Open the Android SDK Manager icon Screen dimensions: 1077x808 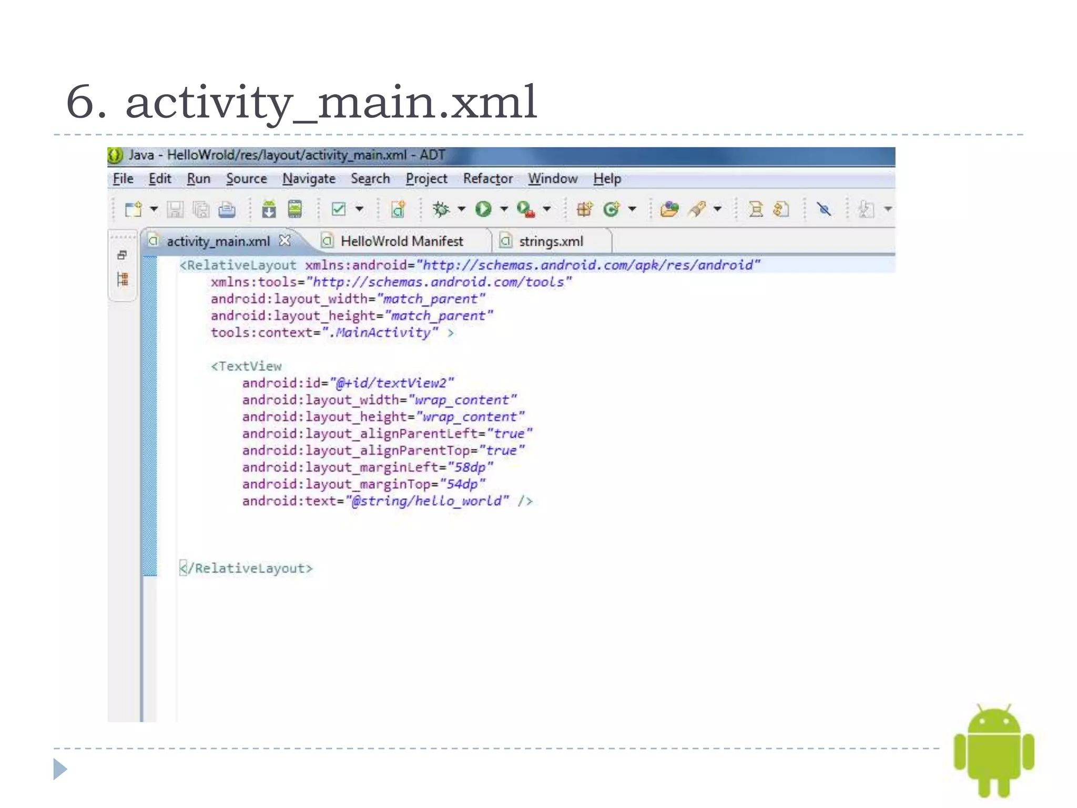point(269,209)
